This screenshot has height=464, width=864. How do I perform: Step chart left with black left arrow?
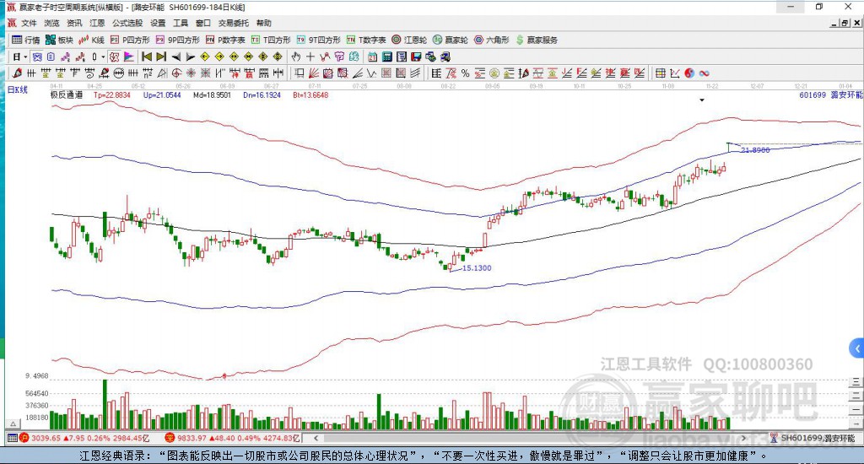(175, 57)
